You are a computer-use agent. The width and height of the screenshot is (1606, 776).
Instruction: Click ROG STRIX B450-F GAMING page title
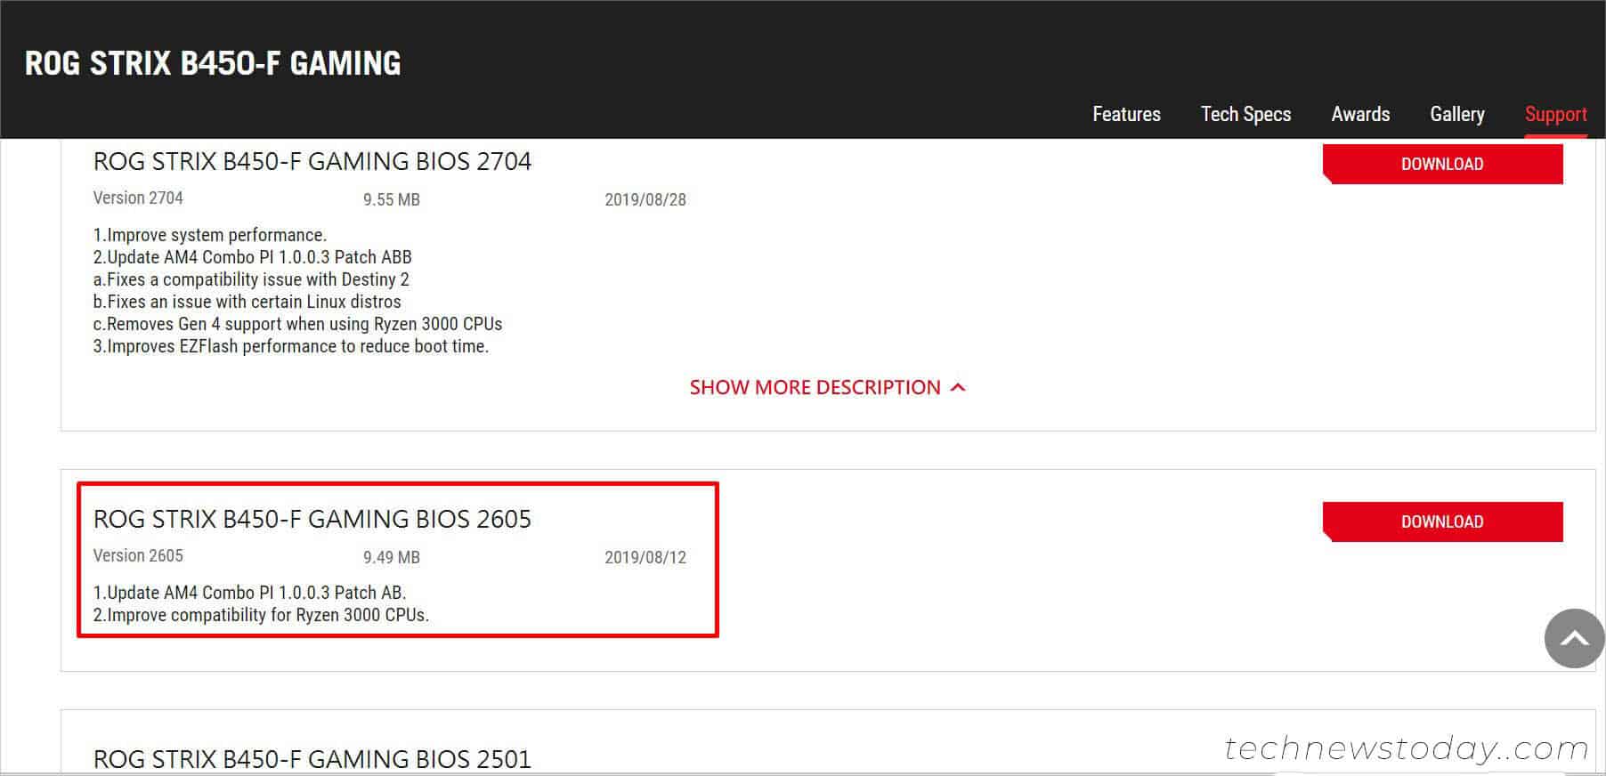[x=213, y=63]
